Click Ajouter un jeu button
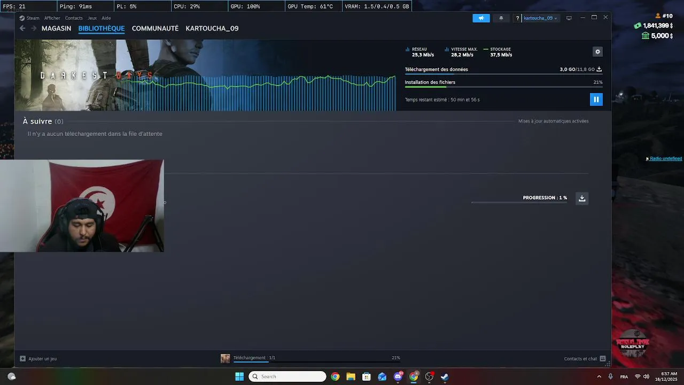684x385 pixels. point(38,359)
